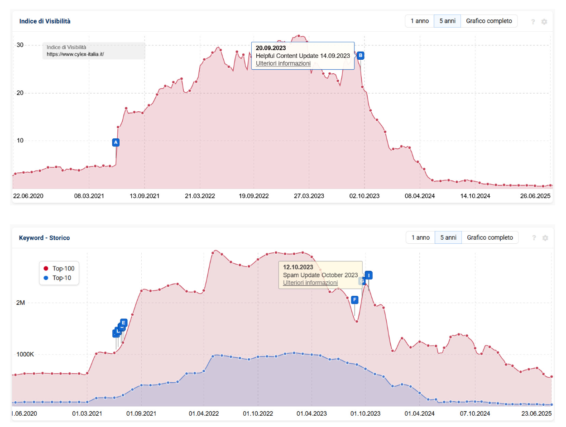Toggle Top-100 series in legend
The width and height of the screenshot is (566, 427).
coord(59,269)
